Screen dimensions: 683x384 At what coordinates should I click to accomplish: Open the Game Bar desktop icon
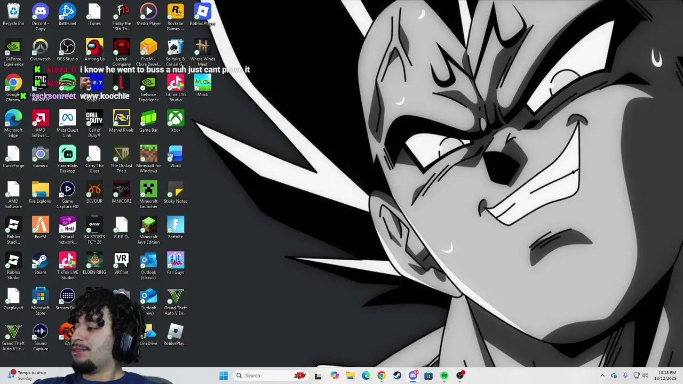pos(148,122)
